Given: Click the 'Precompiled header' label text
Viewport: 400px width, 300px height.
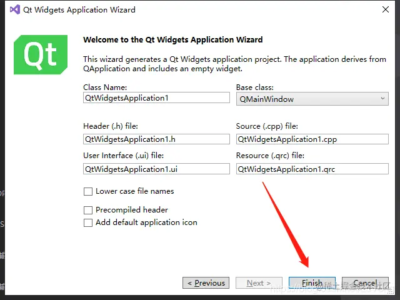Looking at the screenshot, I should pyautogui.click(x=132, y=210).
